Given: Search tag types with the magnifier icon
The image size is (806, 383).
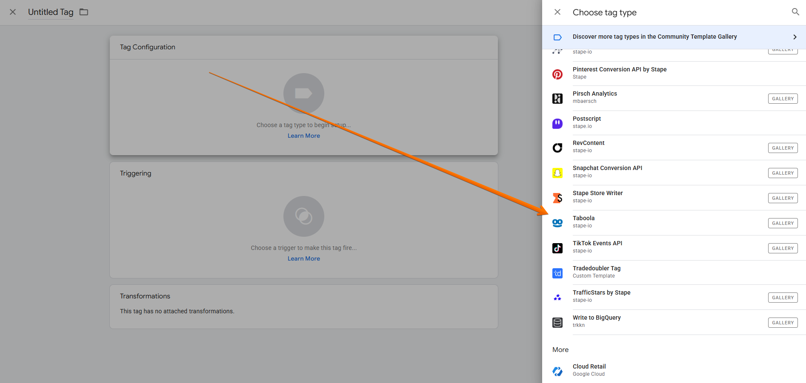Looking at the screenshot, I should click(x=795, y=12).
